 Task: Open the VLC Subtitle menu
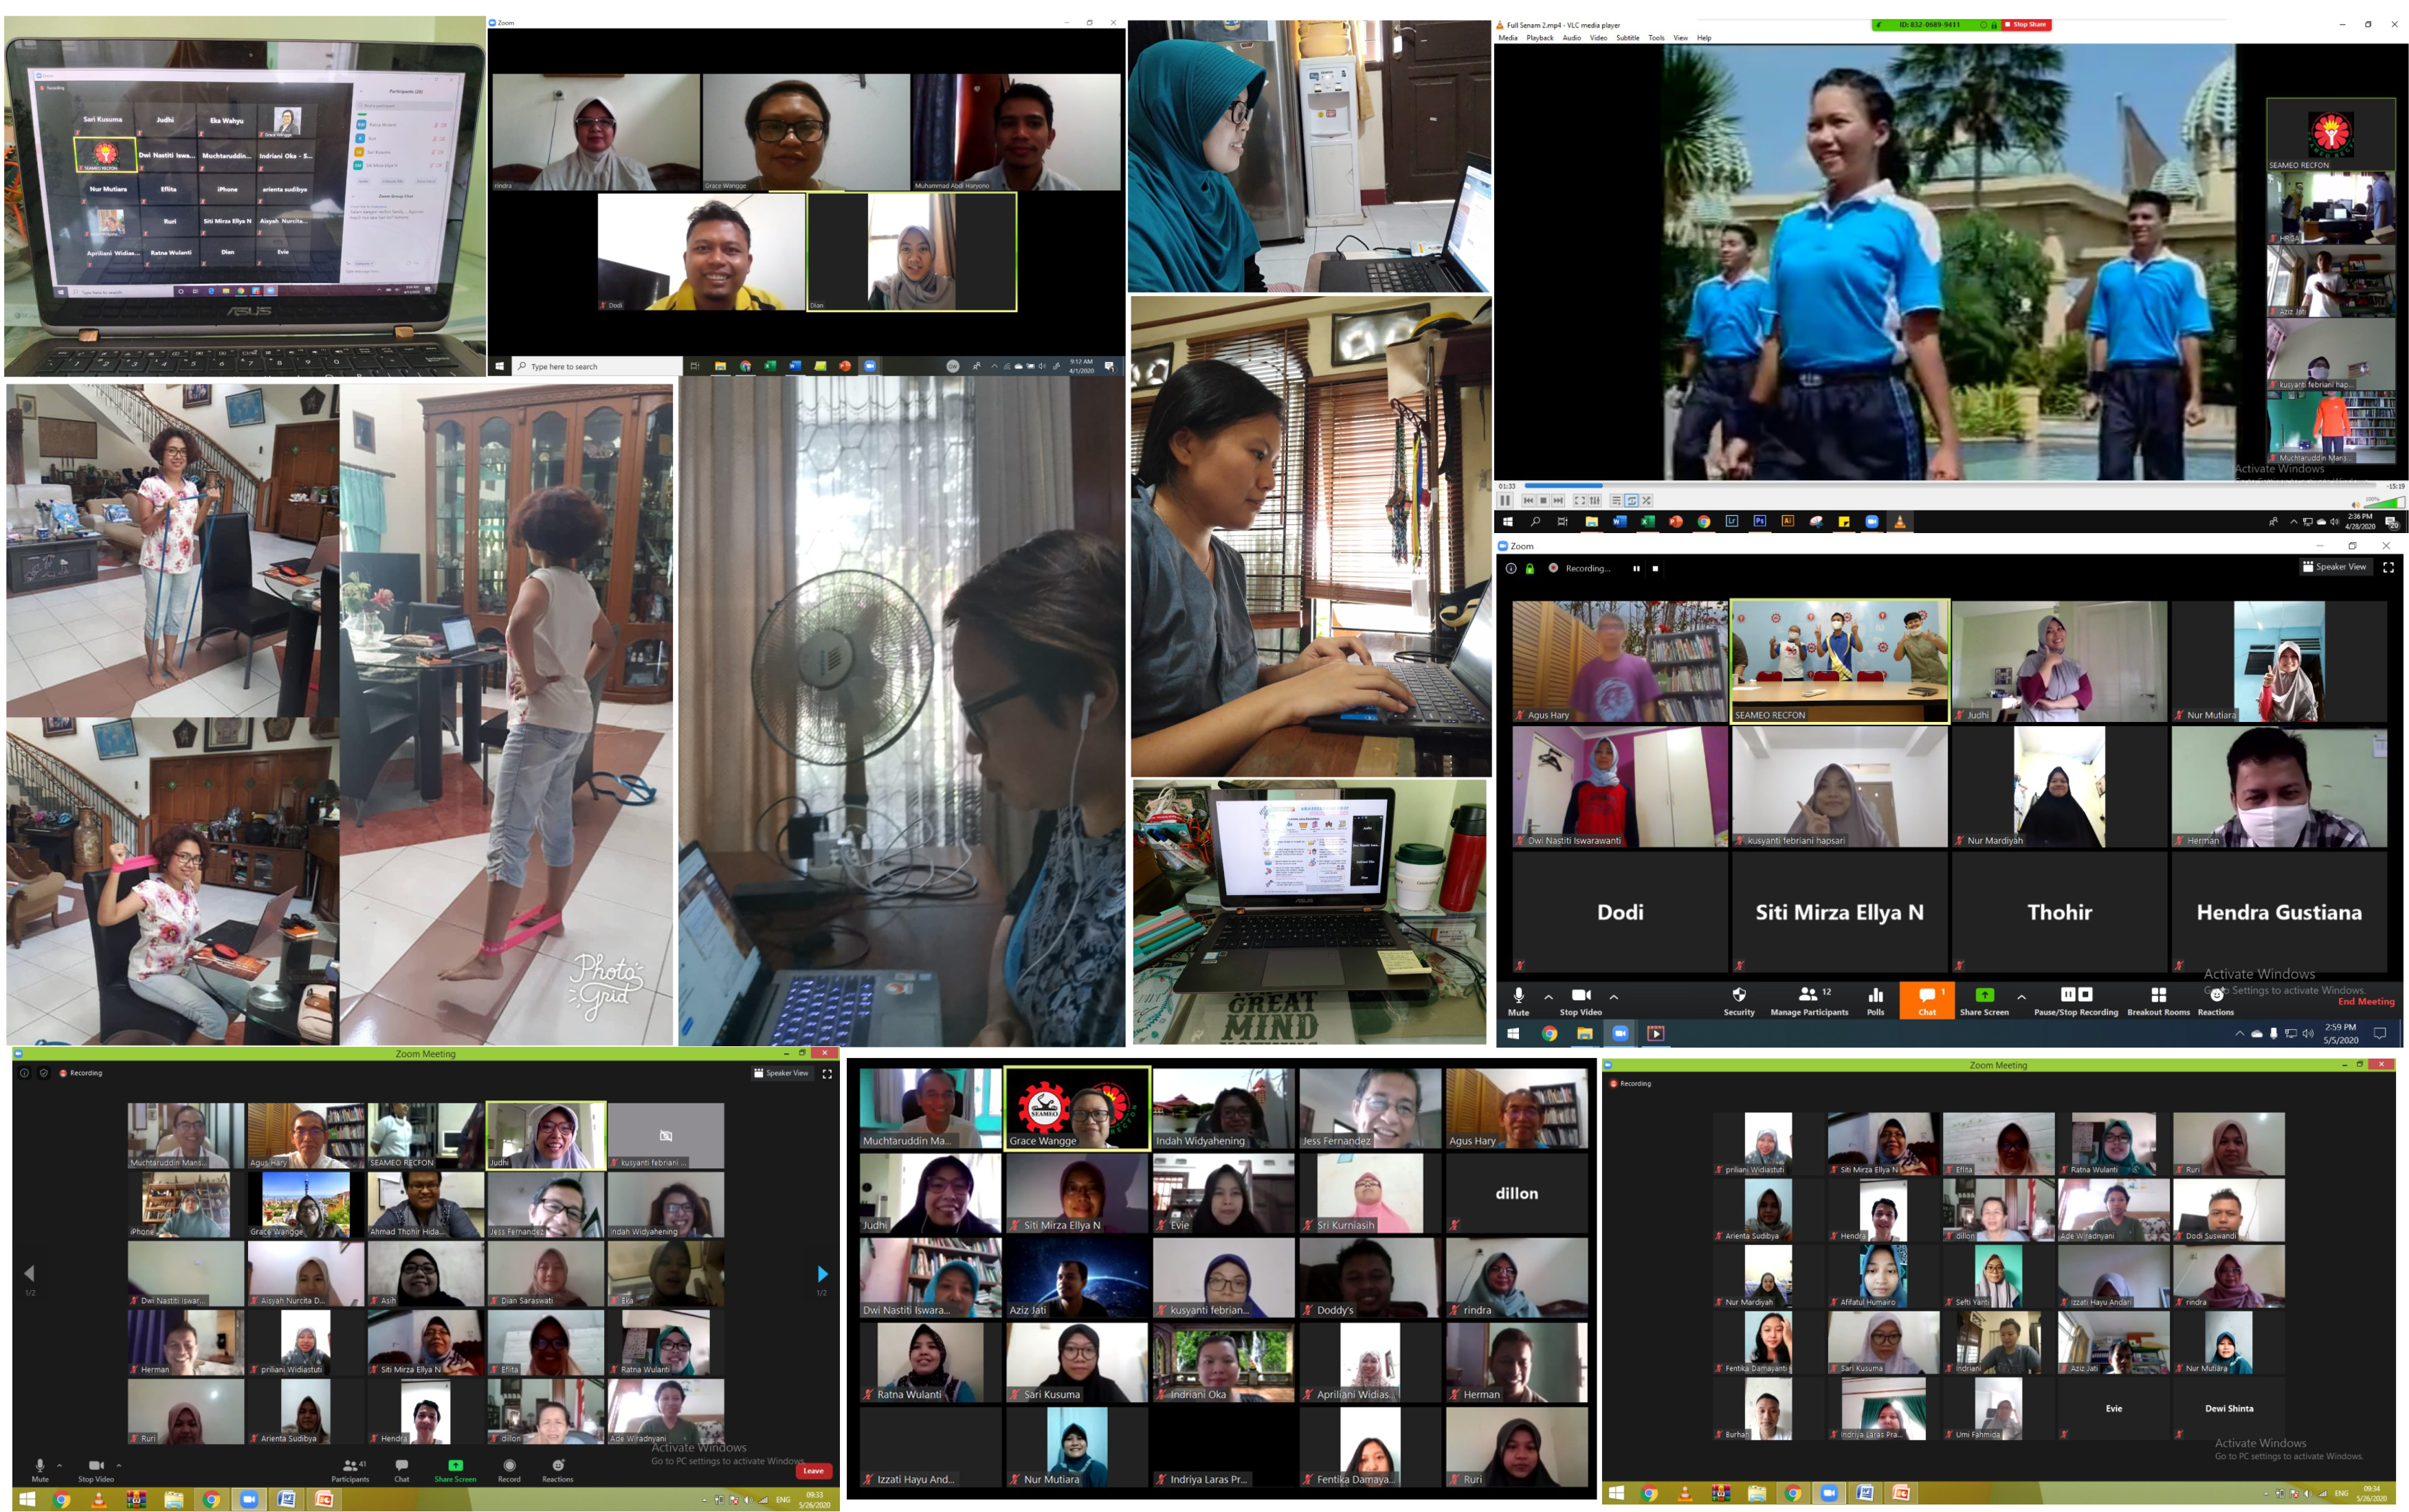(1628, 38)
